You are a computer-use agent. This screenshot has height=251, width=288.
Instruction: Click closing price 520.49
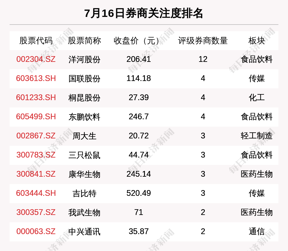click(x=139, y=193)
